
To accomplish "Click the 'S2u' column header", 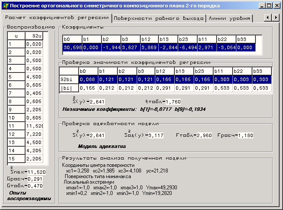I will tap(34, 36).
